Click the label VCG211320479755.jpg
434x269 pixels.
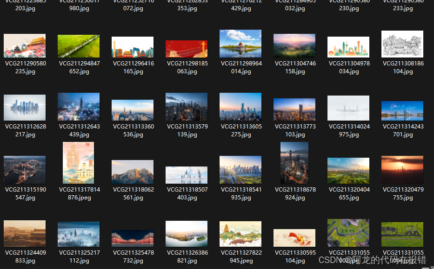tap(403, 194)
